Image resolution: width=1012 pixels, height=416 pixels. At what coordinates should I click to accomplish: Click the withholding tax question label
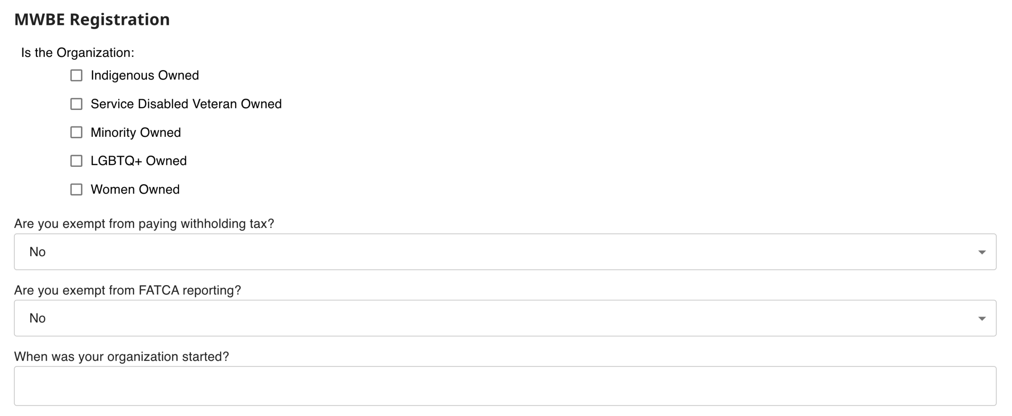(x=144, y=224)
